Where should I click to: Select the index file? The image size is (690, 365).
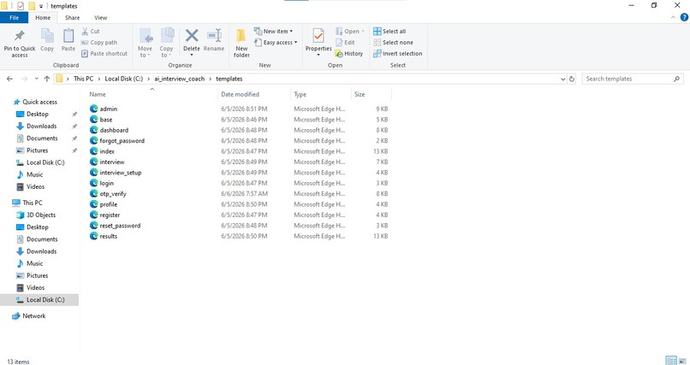[x=107, y=151]
